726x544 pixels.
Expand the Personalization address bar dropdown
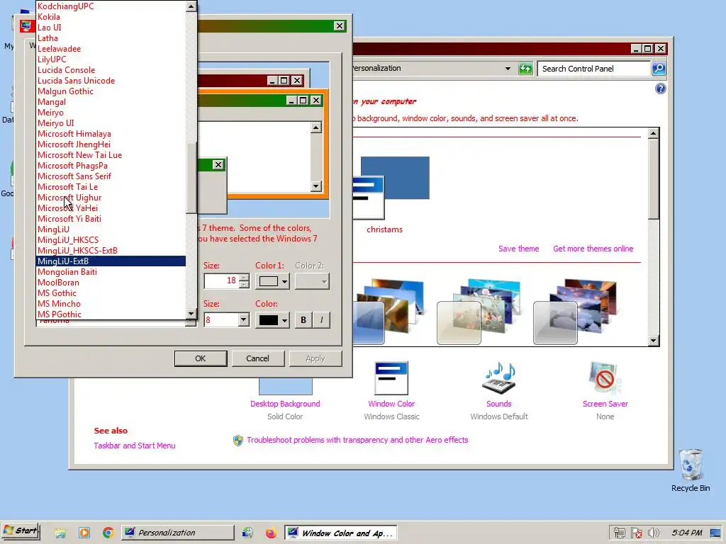pos(508,69)
